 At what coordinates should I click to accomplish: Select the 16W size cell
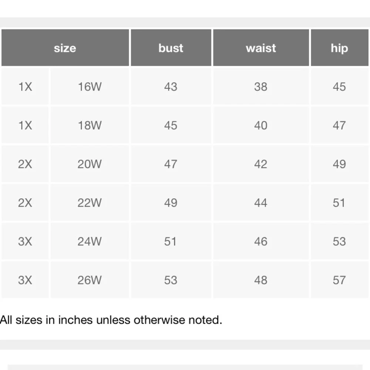[x=90, y=87]
